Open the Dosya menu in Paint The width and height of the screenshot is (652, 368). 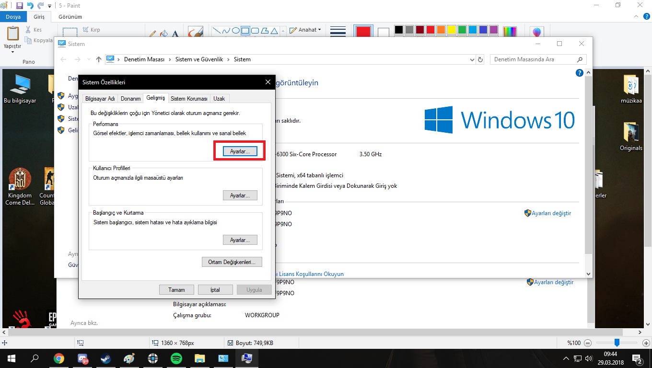(x=13, y=17)
